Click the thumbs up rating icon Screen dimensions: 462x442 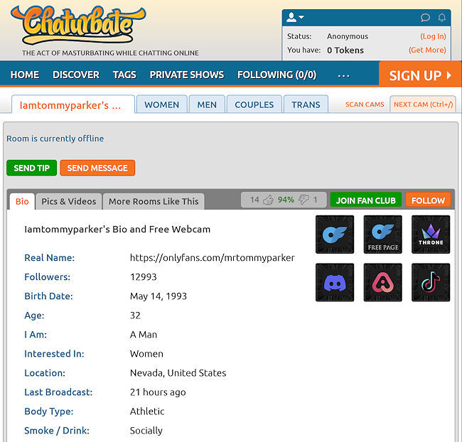[268, 200]
